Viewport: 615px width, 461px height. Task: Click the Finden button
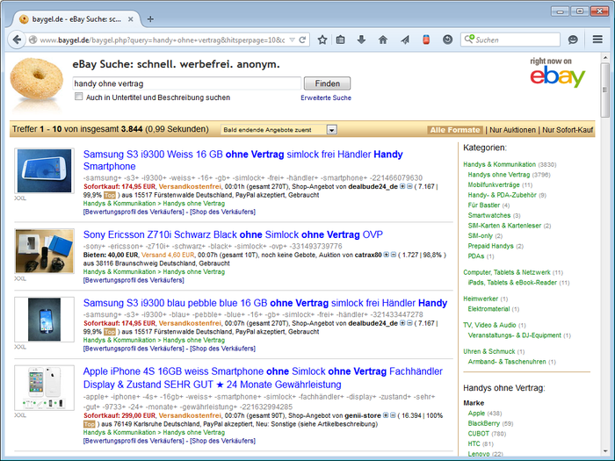click(327, 83)
